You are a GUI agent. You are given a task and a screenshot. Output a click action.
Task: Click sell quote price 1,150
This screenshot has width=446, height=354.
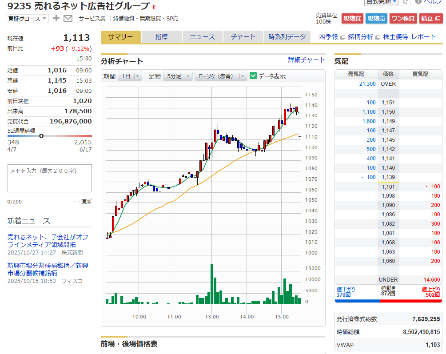(x=388, y=112)
